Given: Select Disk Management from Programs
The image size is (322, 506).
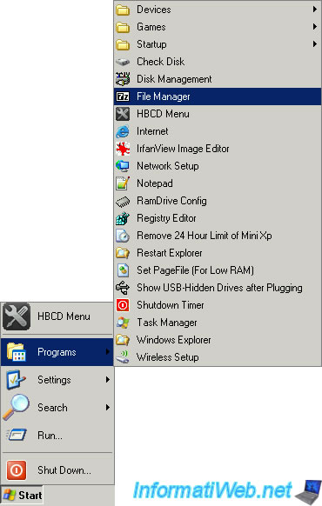Looking at the screenshot, I should pyautogui.click(x=218, y=79).
